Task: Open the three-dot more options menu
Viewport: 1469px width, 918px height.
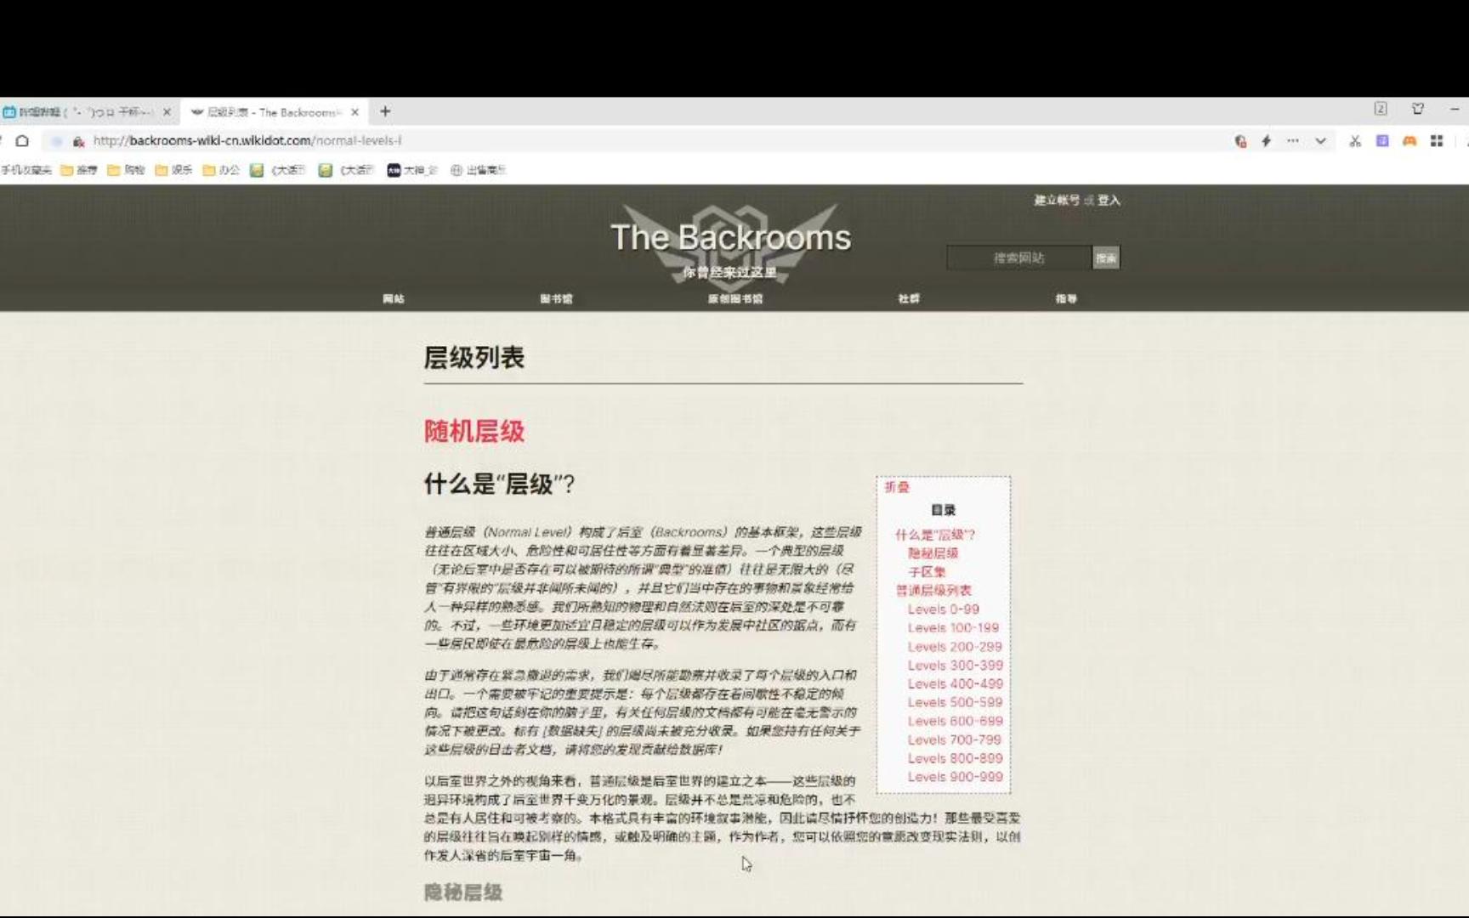Action: (1293, 141)
